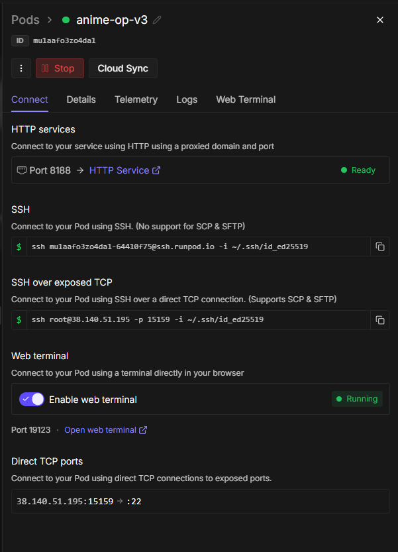Click the Open web terminal link
Screen dimensions: 398x552
[x=100, y=430]
